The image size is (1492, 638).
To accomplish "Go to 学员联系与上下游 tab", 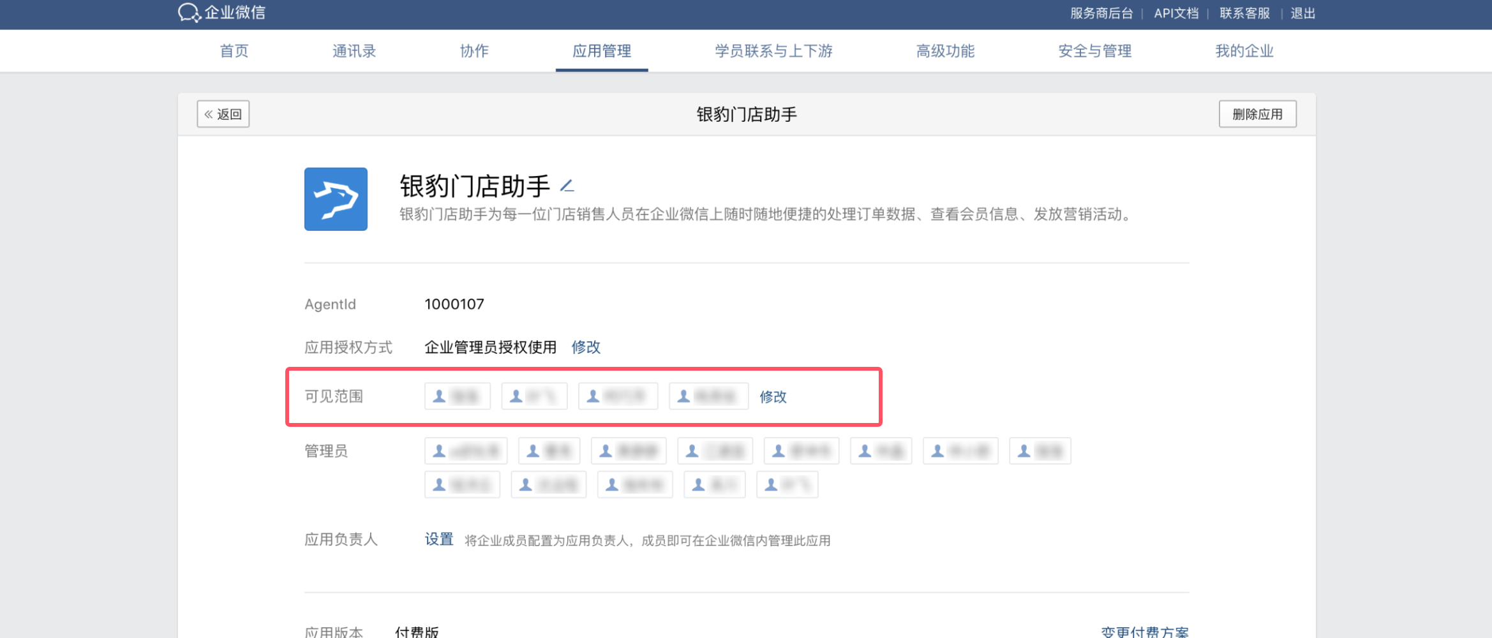I will (773, 51).
